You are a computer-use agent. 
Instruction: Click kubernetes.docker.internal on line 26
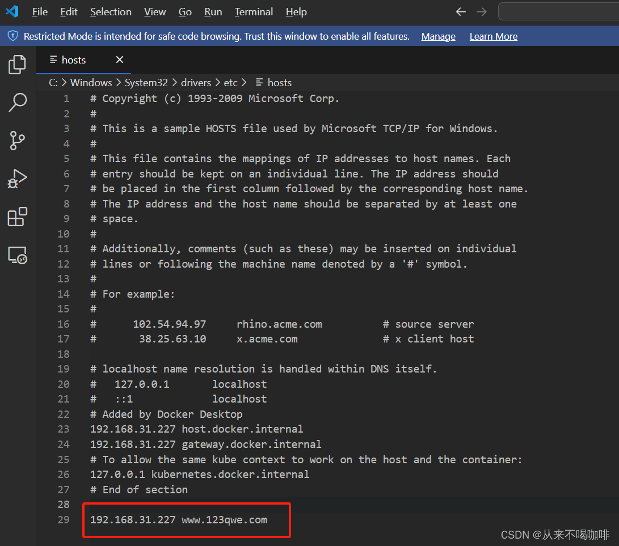click(230, 474)
